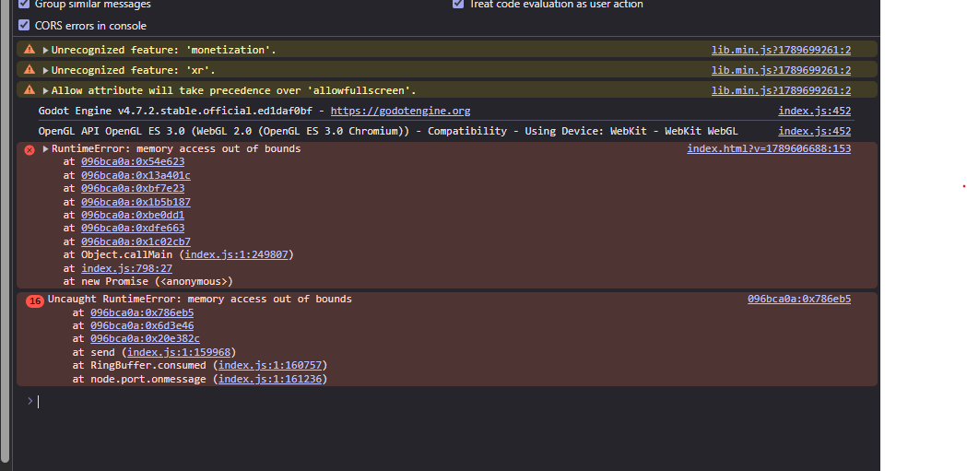
Task: Expand the 'allowfullscreen' warning details
Action: [46, 91]
